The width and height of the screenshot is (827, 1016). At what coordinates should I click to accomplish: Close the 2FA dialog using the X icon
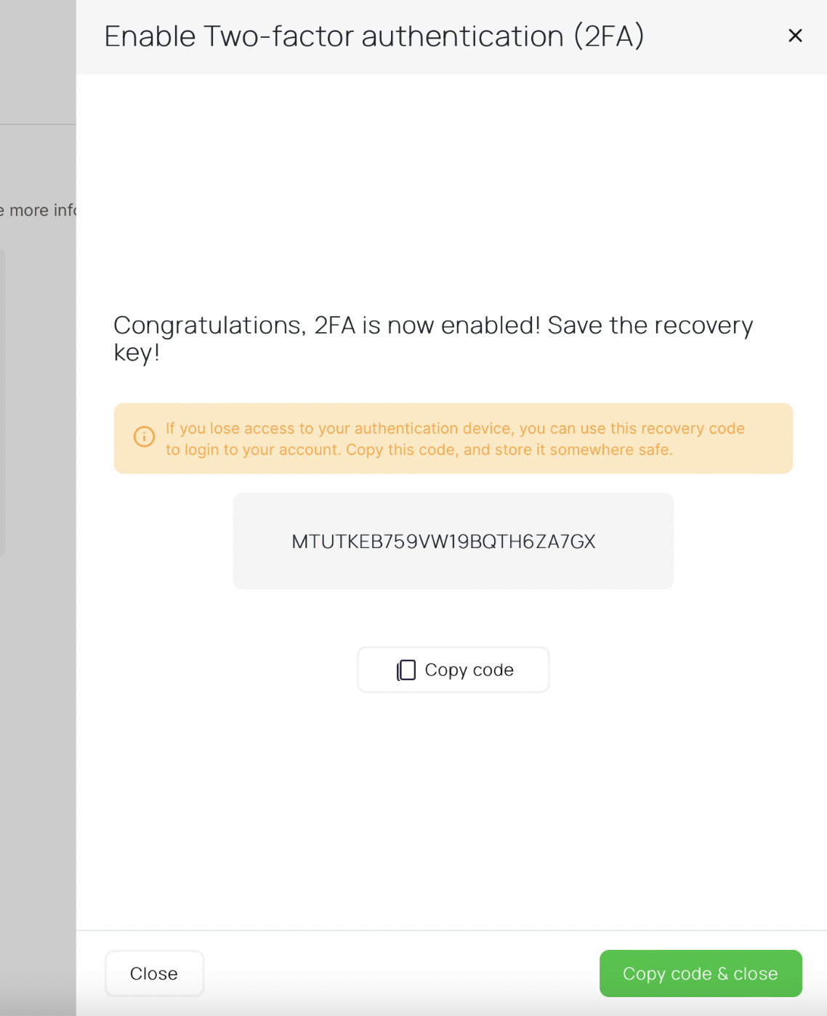tap(795, 36)
